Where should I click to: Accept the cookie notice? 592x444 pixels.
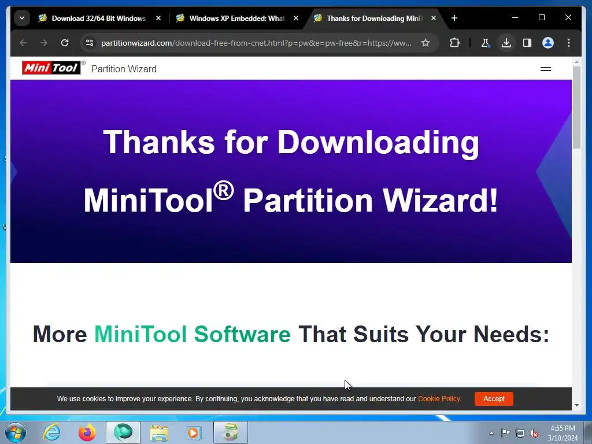[494, 399]
